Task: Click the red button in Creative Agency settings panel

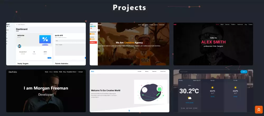Action: pos(93,42)
